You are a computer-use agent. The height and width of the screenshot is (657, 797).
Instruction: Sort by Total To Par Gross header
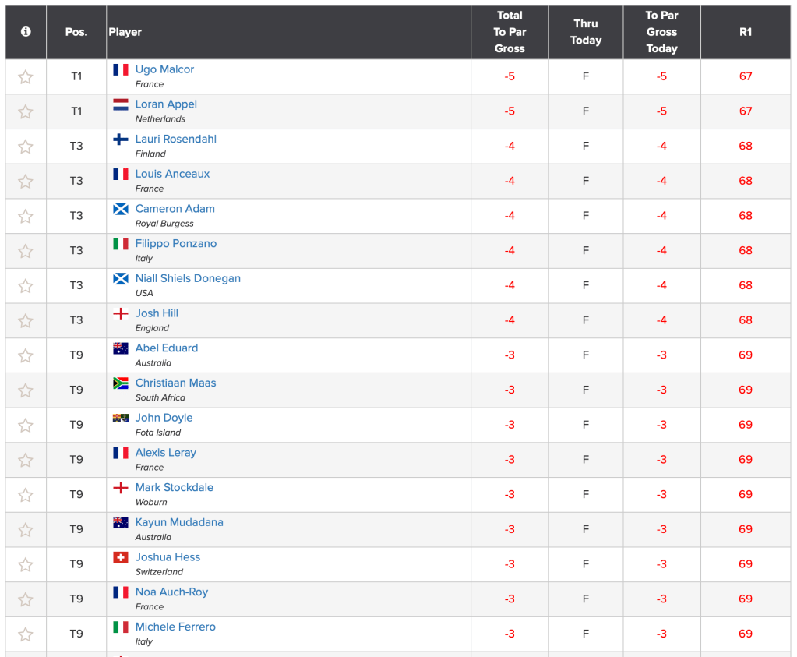pyautogui.click(x=510, y=32)
